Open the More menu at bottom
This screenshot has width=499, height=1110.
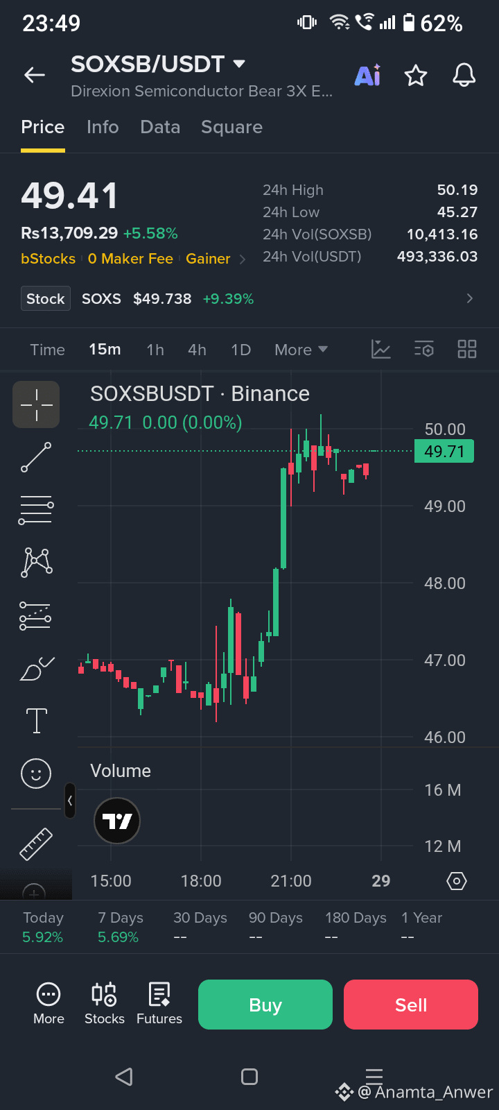click(x=49, y=1004)
